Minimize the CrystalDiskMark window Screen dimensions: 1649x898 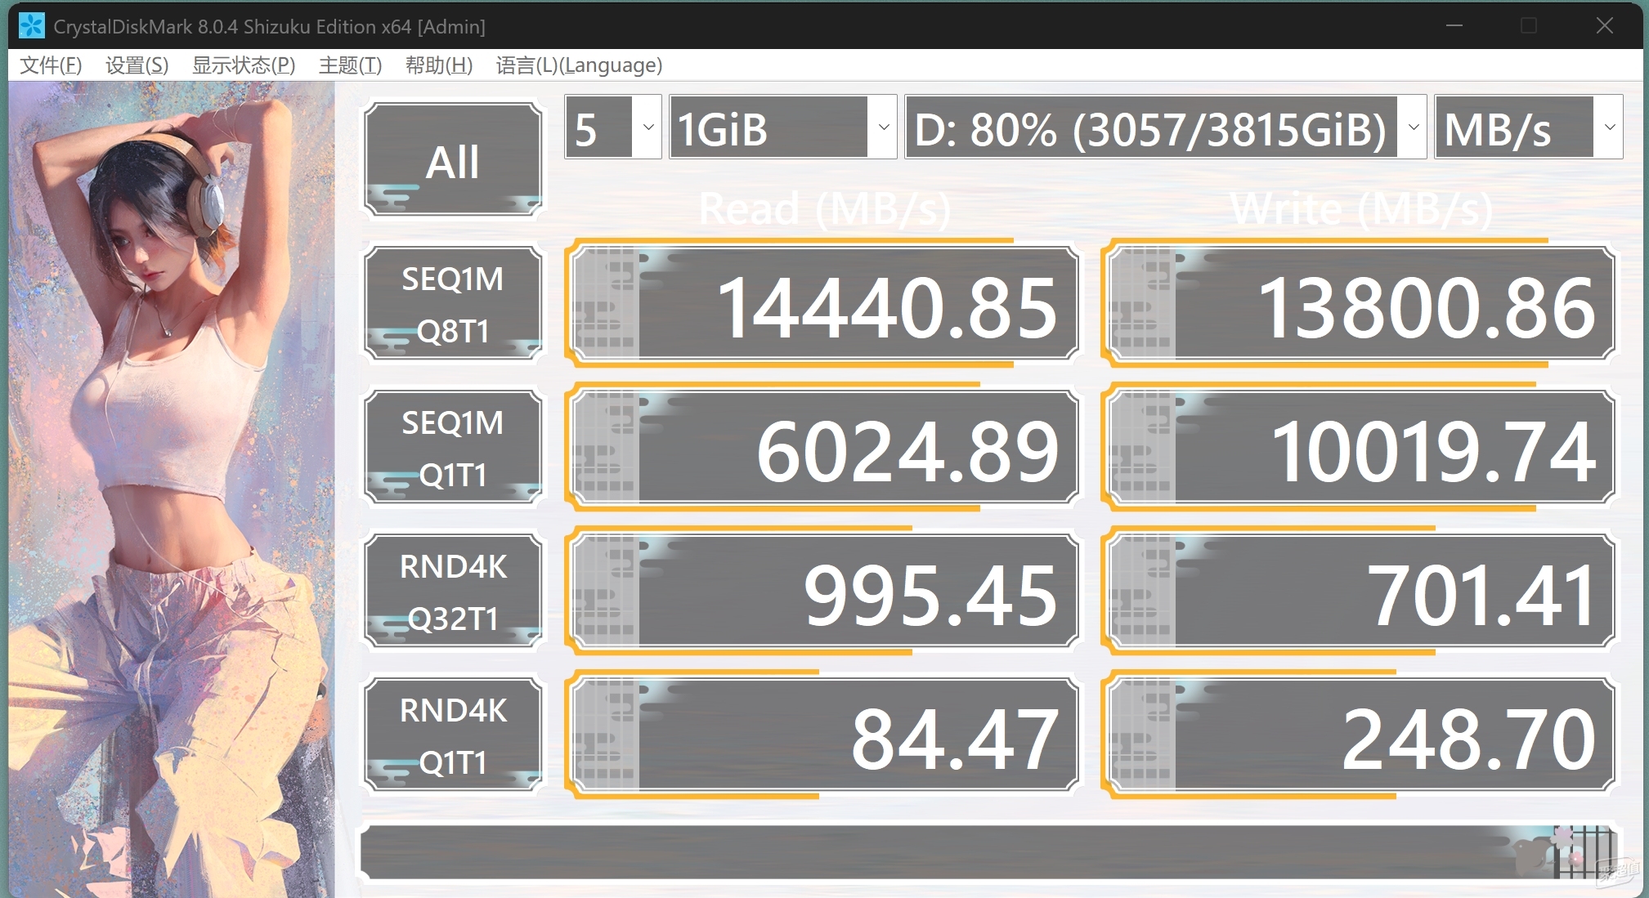pyautogui.click(x=1454, y=26)
